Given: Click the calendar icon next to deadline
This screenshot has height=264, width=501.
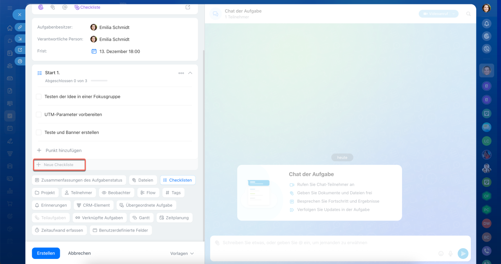Looking at the screenshot, I should pos(94,51).
